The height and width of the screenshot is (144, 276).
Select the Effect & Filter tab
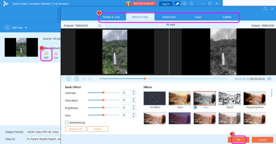click(140, 17)
